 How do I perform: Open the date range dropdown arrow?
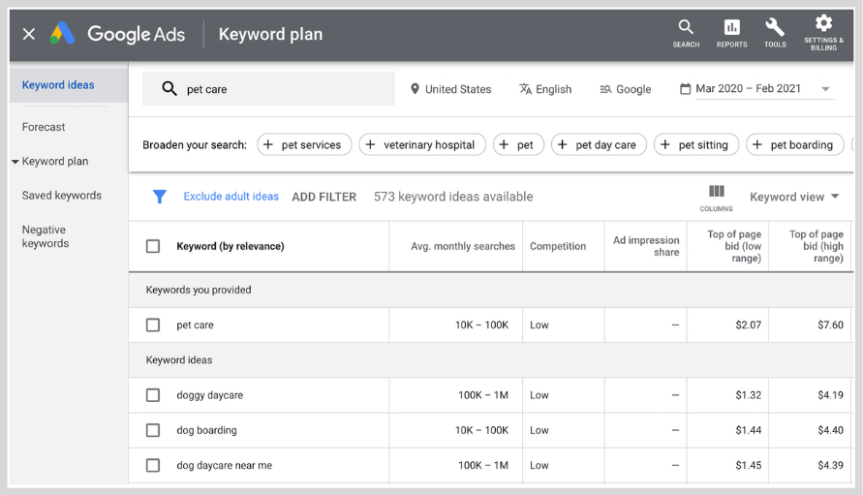pos(825,89)
